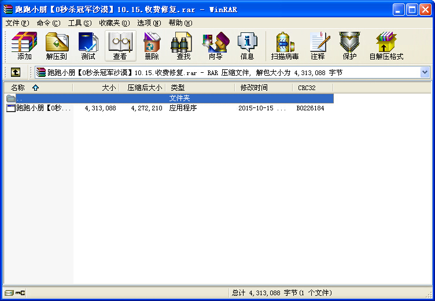Click the Extract To (解压到) icon

click(x=57, y=46)
